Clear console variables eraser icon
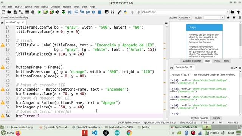This screenshot has height=136, width=242. pyautogui.click(x=236, y=68)
